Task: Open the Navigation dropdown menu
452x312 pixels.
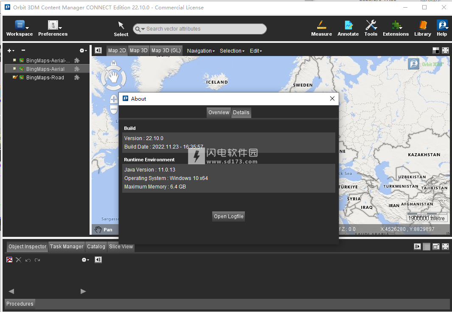Action: click(x=201, y=51)
